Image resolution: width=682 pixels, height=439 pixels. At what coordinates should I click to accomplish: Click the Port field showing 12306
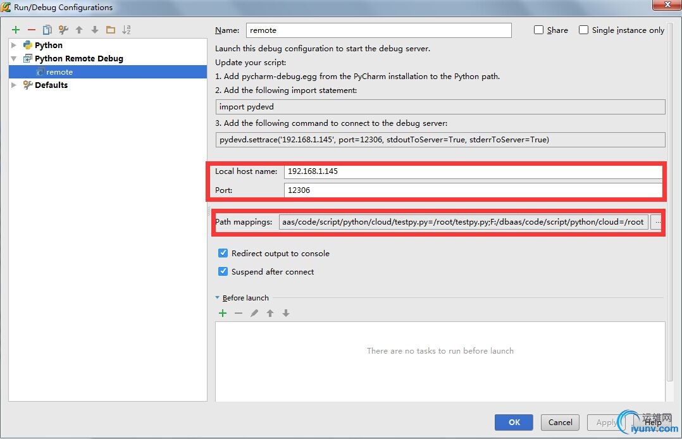473,190
